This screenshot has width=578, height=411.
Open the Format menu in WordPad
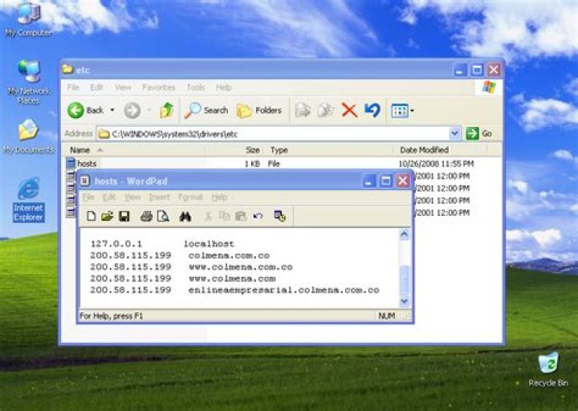point(190,197)
